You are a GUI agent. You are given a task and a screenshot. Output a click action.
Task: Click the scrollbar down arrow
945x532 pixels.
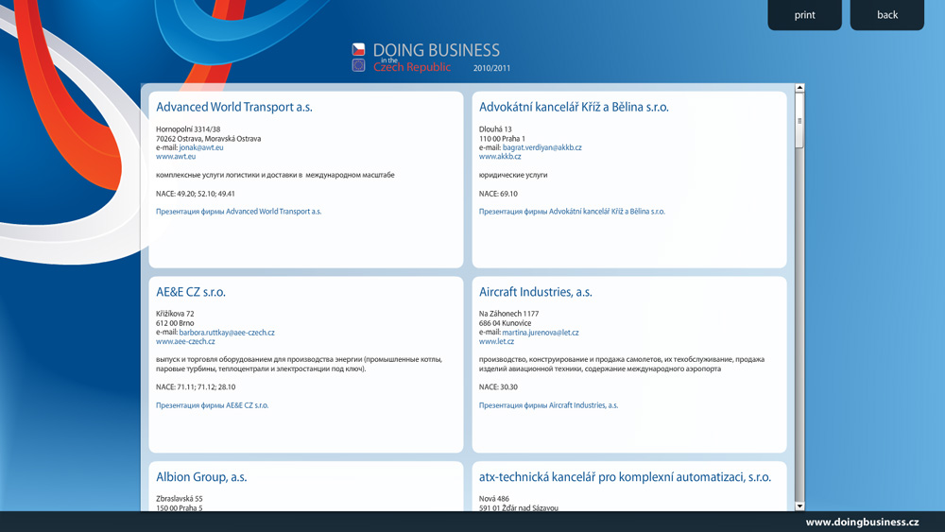pos(799,506)
